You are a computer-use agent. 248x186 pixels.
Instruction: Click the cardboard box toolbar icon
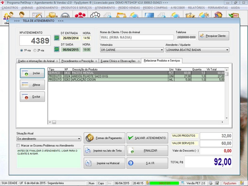click(51, 15)
